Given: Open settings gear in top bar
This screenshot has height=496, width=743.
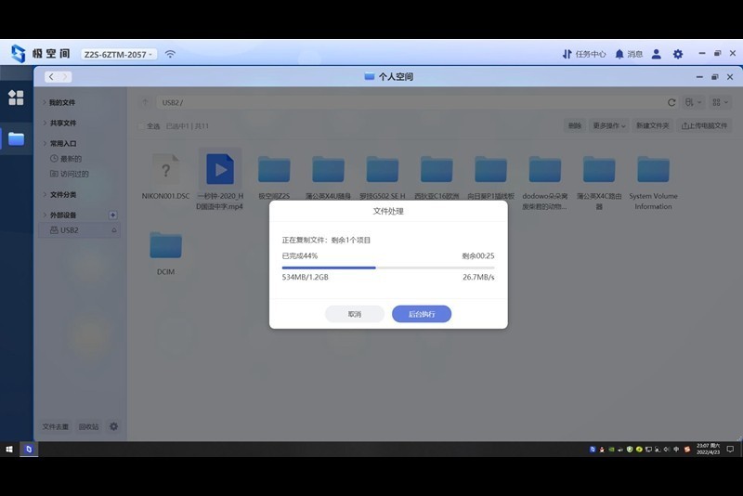Looking at the screenshot, I should coord(678,54).
